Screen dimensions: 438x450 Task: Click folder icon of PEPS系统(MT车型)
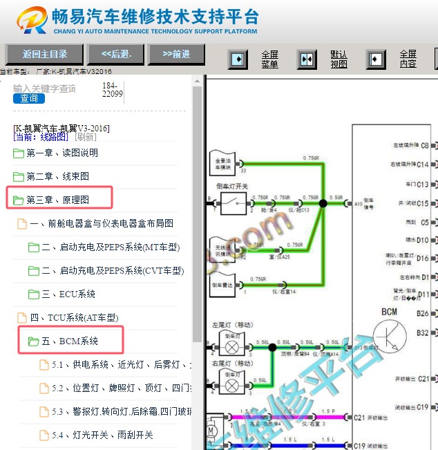pyautogui.click(x=34, y=247)
